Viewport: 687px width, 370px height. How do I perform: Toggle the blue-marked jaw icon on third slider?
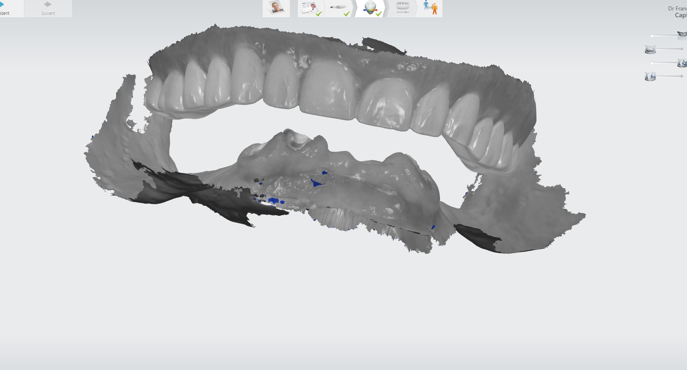[682, 63]
